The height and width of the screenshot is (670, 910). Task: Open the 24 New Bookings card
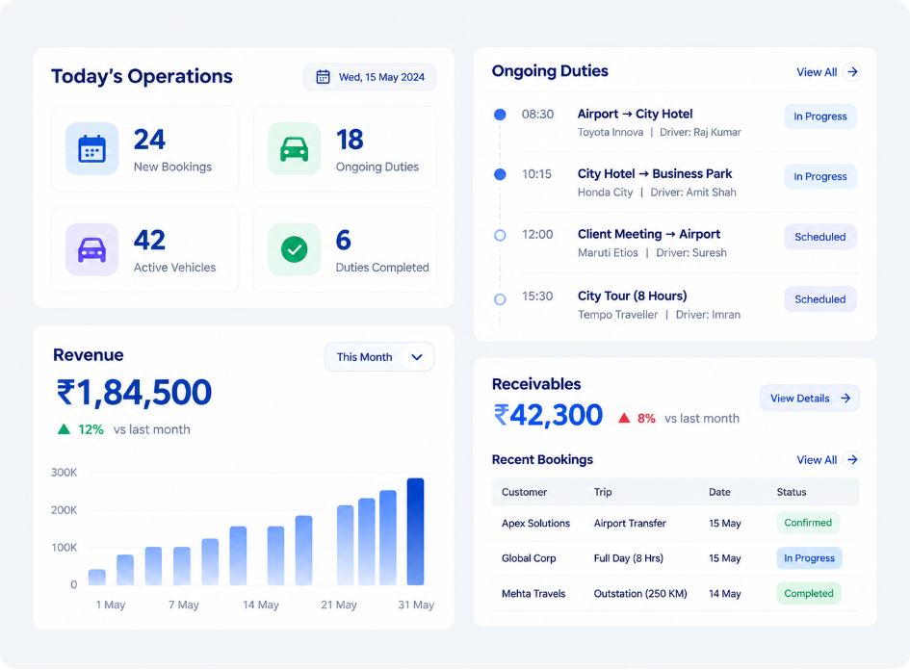[145, 148]
